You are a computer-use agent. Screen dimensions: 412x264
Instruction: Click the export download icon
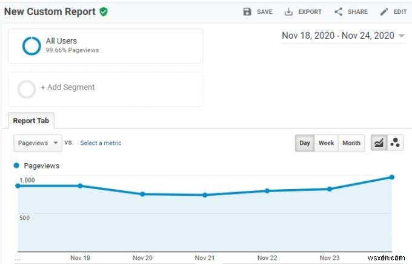pos(288,12)
